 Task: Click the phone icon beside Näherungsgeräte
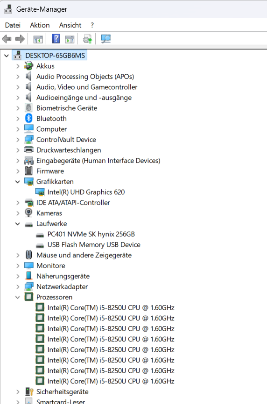click(x=28, y=276)
